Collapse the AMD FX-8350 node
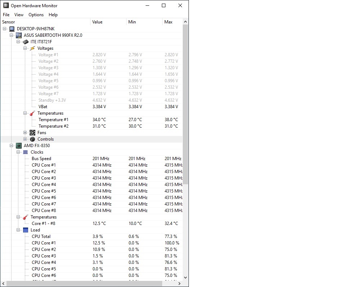 [11, 146]
